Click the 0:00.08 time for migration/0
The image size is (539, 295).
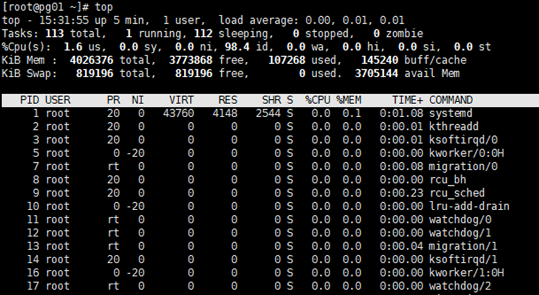click(401, 167)
